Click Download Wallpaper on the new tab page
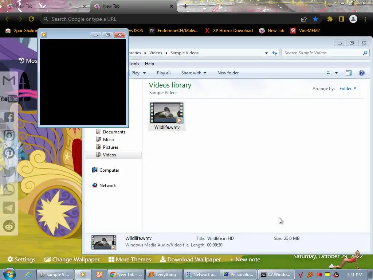Screen dimensions: 373x280 pos(190,260)
